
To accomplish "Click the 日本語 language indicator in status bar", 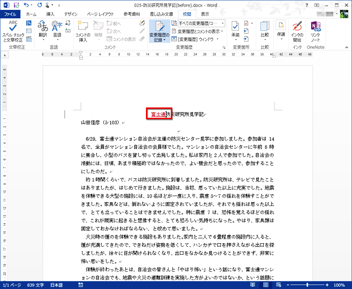I will tap(56, 285).
